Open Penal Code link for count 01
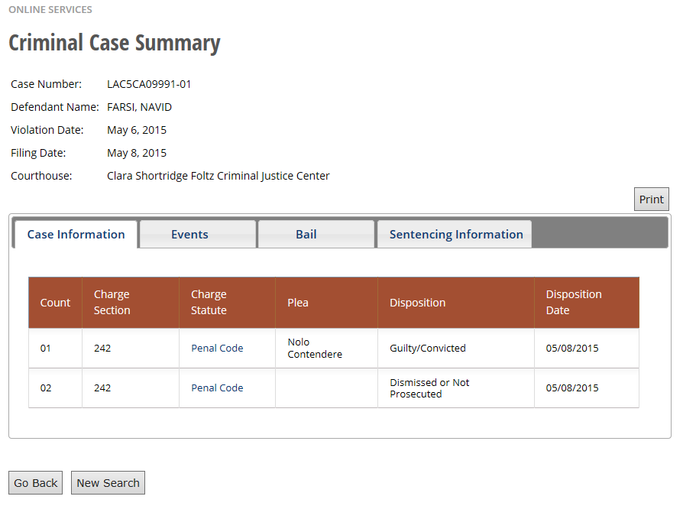The width and height of the screenshot is (683, 506). click(x=217, y=349)
